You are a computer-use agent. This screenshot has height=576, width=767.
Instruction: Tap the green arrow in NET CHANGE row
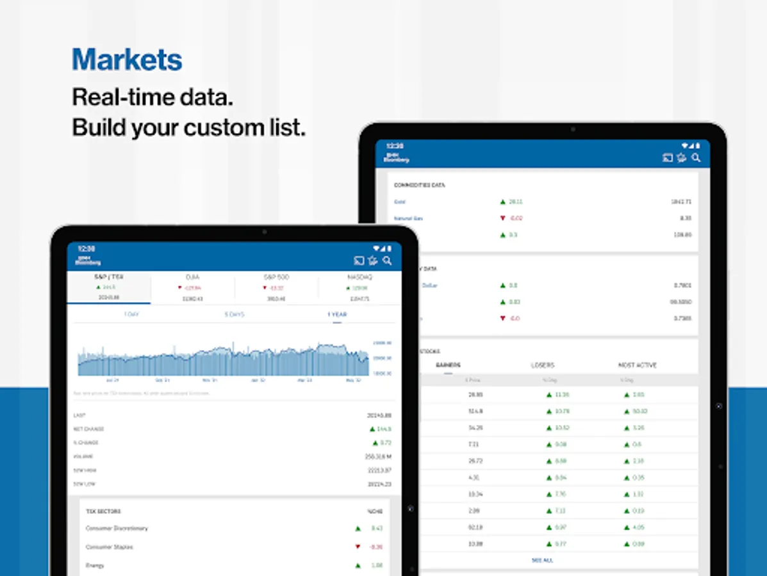[372, 429]
